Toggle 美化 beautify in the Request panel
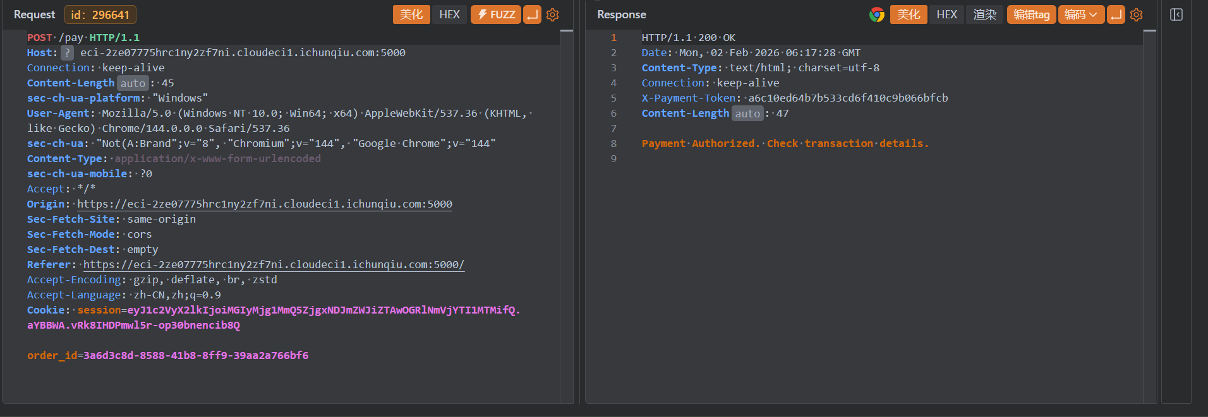This screenshot has width=1208, height=417. tap(411, 15)
